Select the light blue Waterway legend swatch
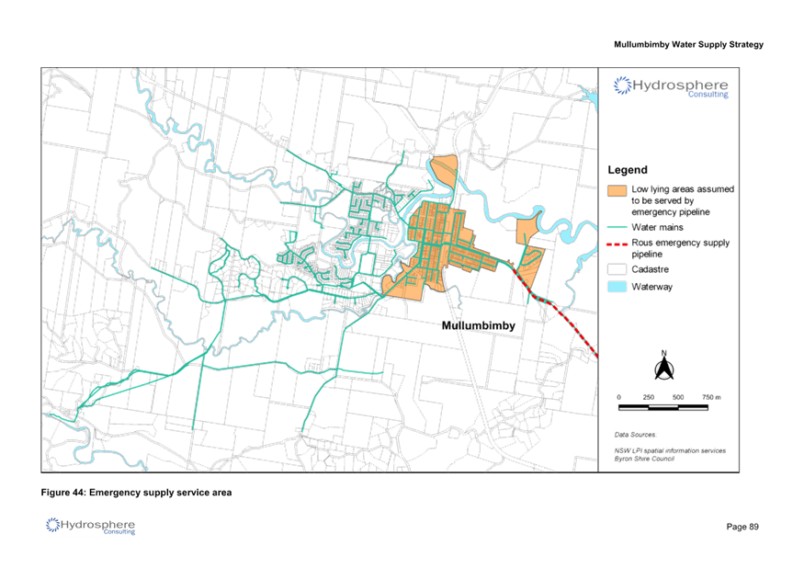Image resolution: width=804 pixels, height=568 pixels. coord(617,287)
